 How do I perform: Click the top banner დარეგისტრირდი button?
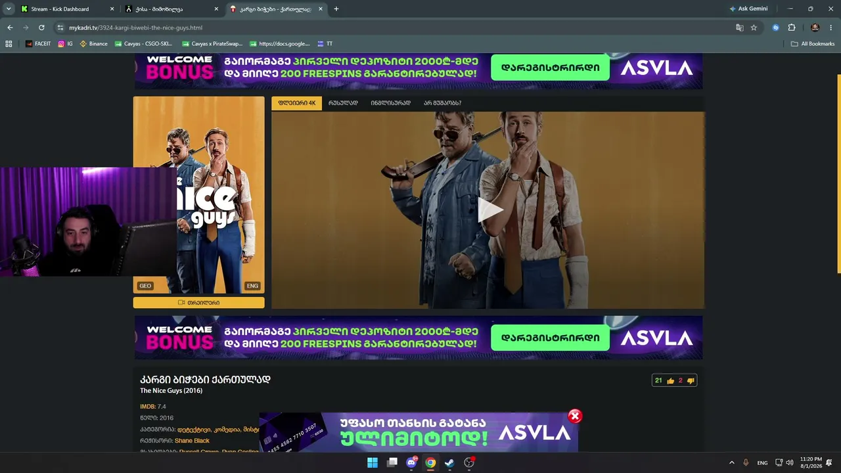tap(550, 68)
